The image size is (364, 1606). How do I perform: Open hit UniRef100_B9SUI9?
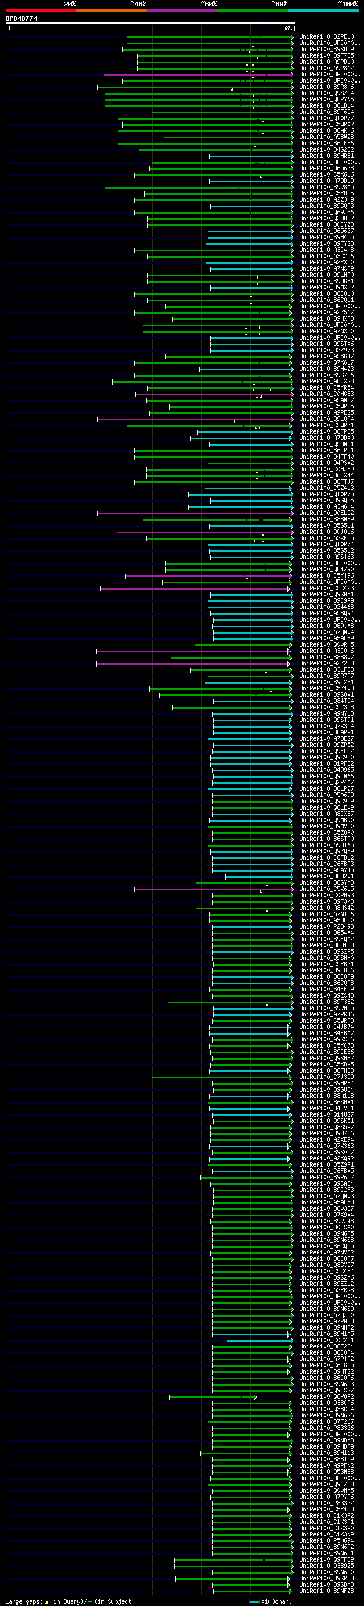[326, 49]
